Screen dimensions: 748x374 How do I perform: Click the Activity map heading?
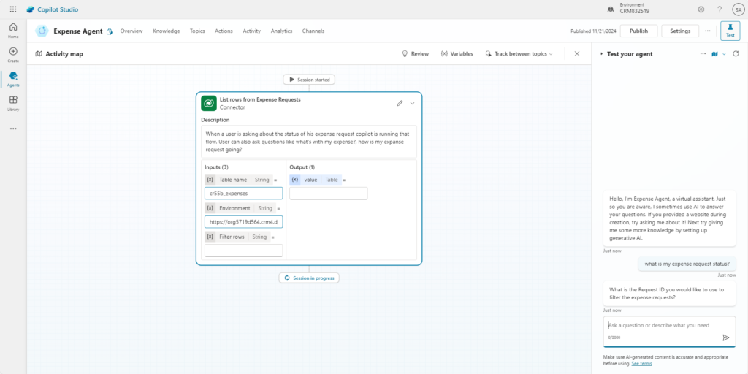(x=64, y=54)
